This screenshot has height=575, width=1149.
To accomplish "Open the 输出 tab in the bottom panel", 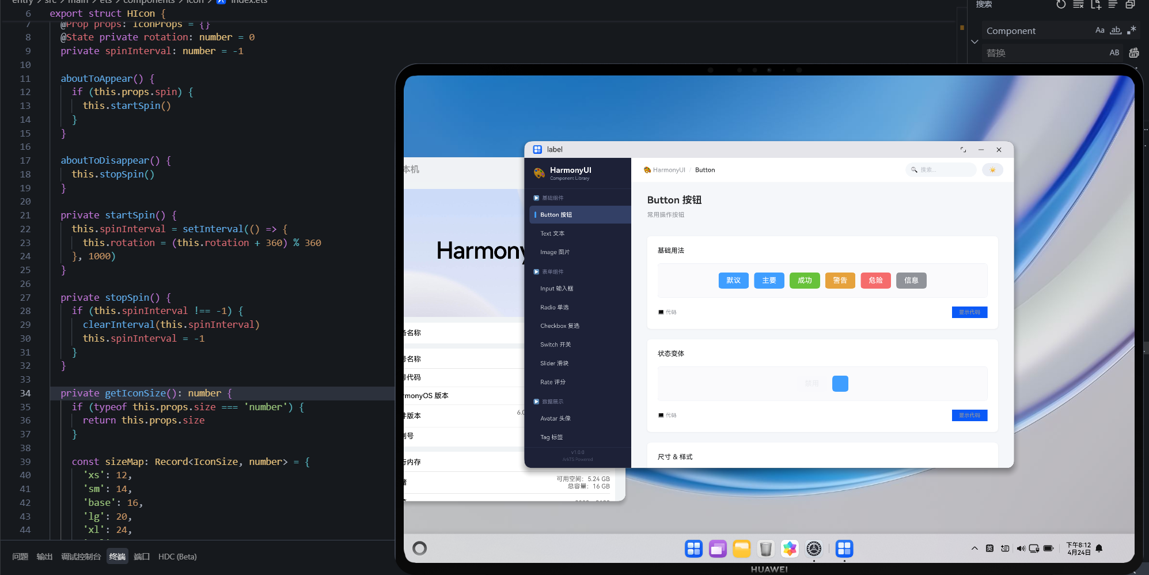I will pos(44,557).
